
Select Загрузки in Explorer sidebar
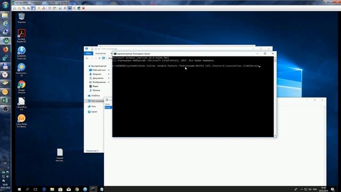(95, 74)
